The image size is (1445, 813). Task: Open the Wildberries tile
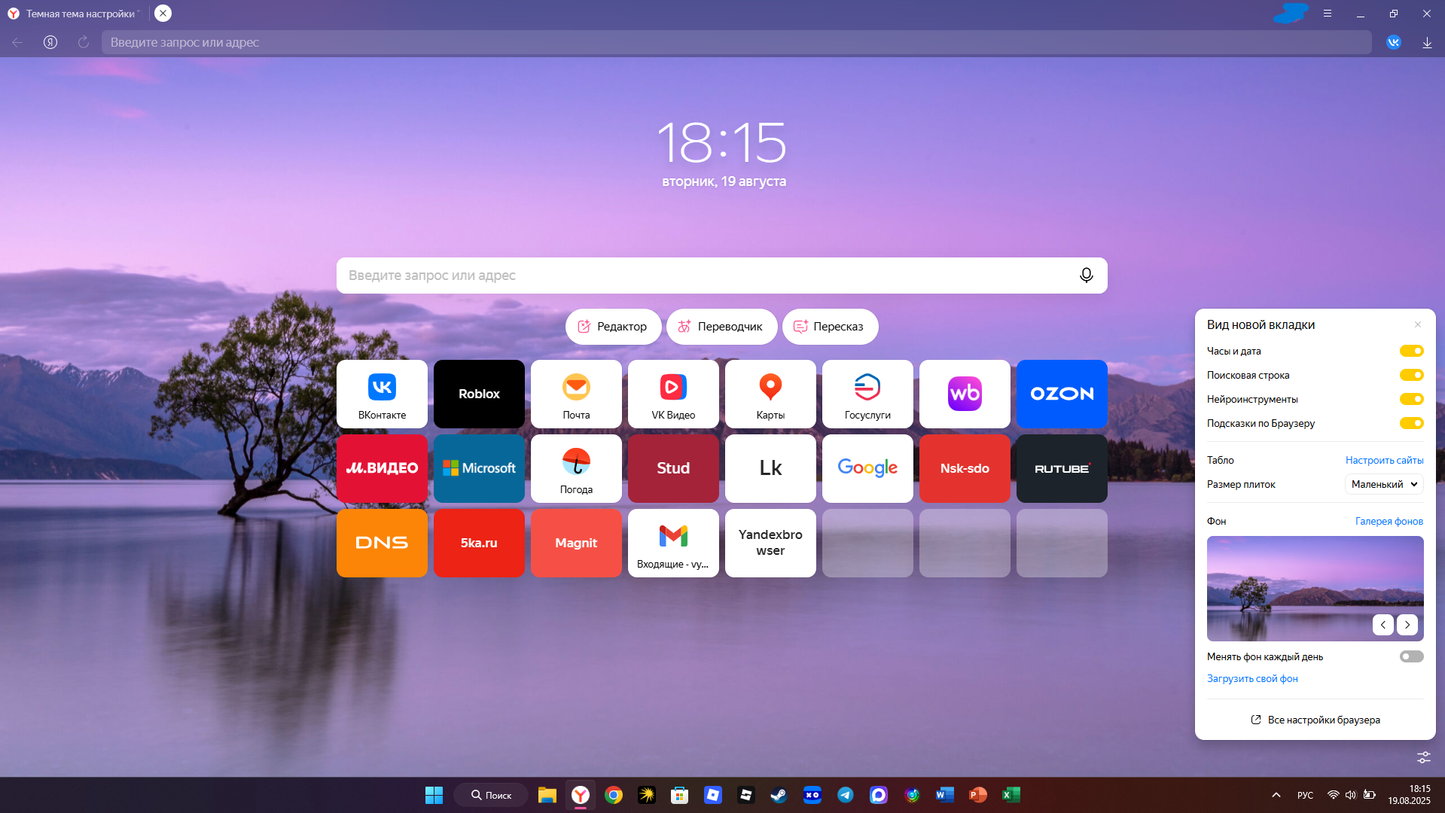pyautogui.click(x=965, y=394)
